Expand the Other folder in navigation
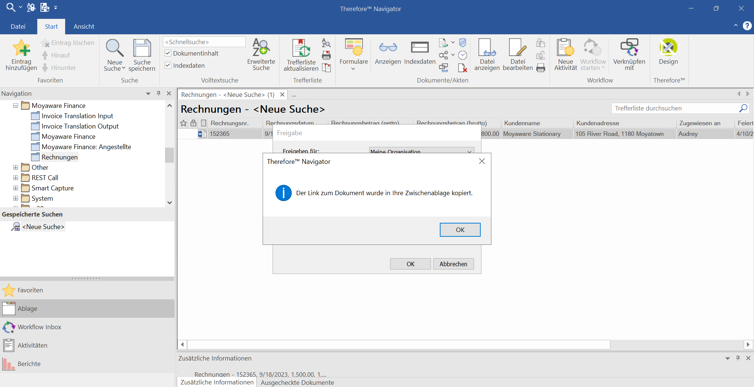754x387 pixels. [x=15, y=168]
